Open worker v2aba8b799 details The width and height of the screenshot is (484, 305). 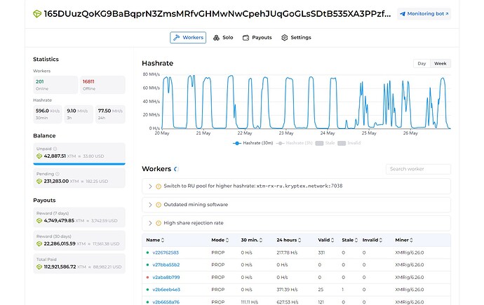coord(166,277)
